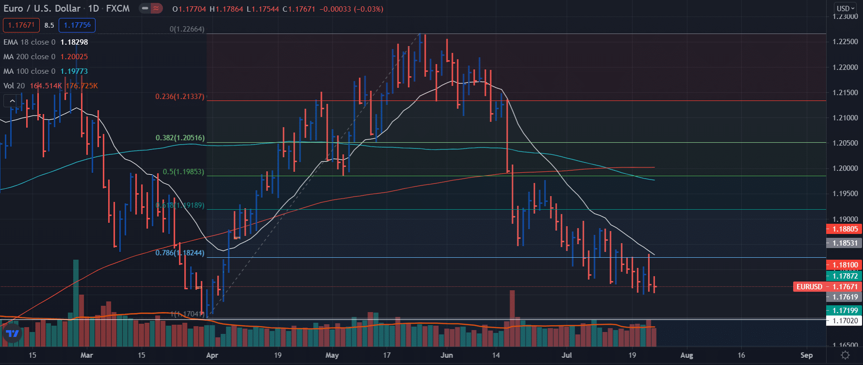Screen dimensions: 863x365
Task: Click the teal 1.17872 price scale label
Action: pyautogui.click(x=844, y=276)
